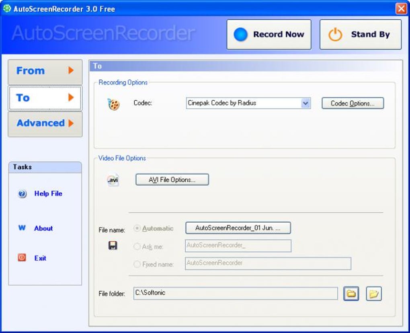410x333 pixels.
Task: Open the Advanced settings tab
Action: pyautogui.click(x=45, y=123)
